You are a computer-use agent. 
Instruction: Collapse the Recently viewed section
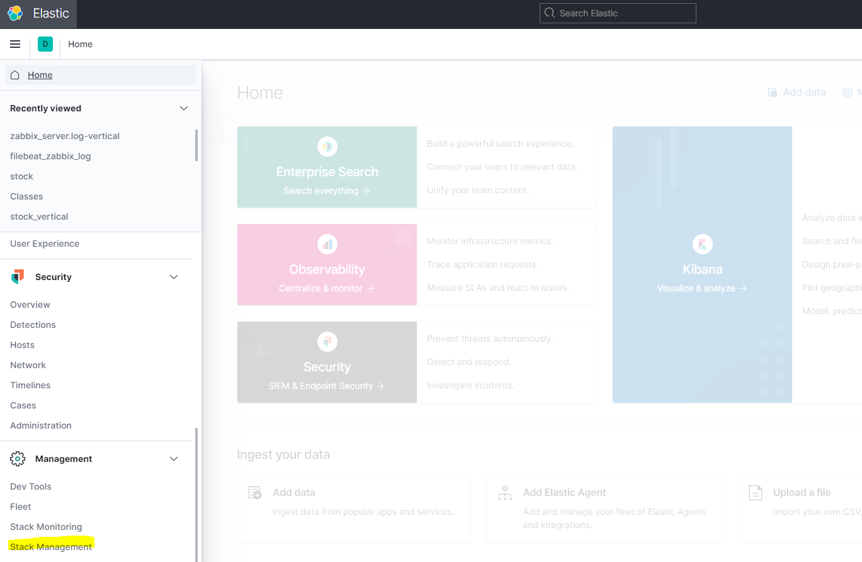(x=184, y=108)
